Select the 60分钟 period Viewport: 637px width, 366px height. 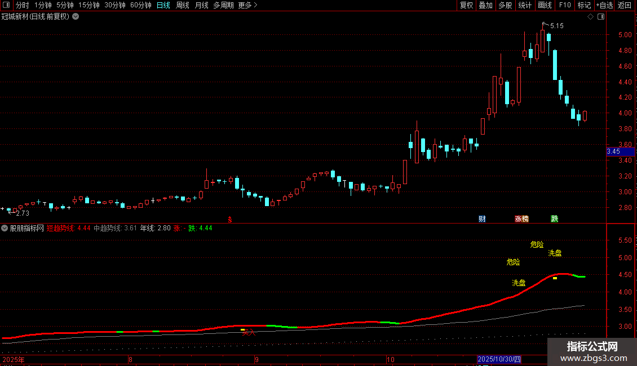tap(140, 5)
